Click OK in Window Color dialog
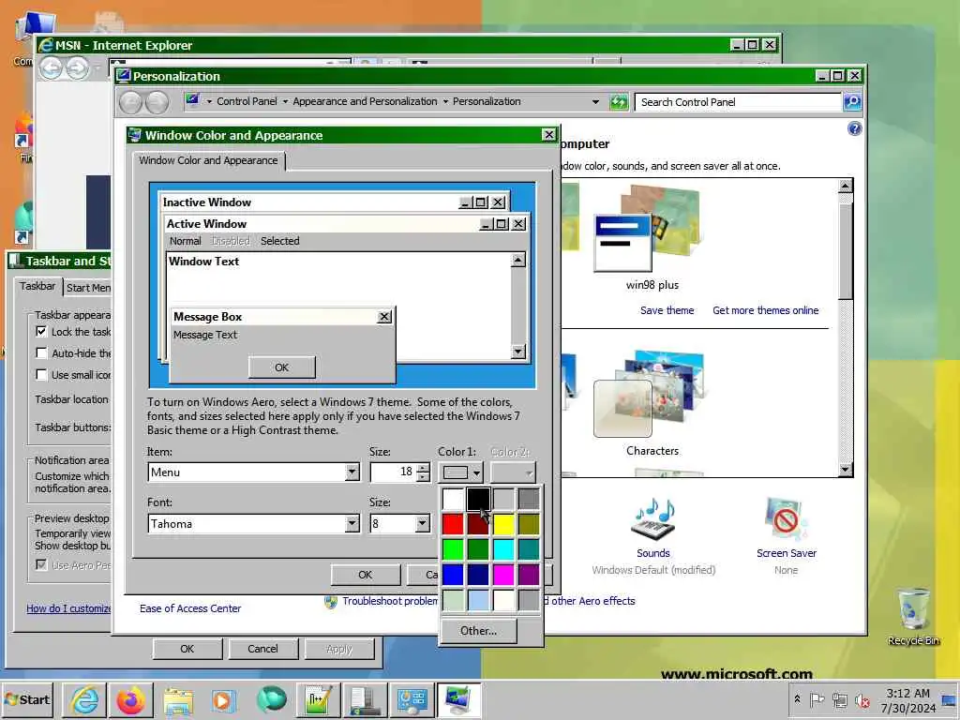Screen dimensions: 960x720 pos(366,575)
